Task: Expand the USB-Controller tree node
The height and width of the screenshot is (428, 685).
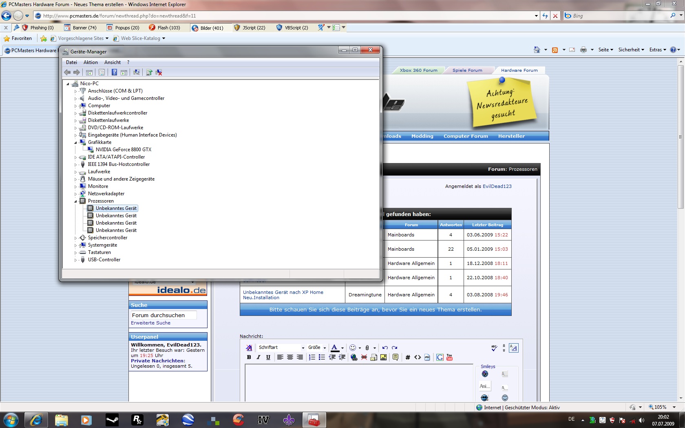Action: click(x=75, y=260)
